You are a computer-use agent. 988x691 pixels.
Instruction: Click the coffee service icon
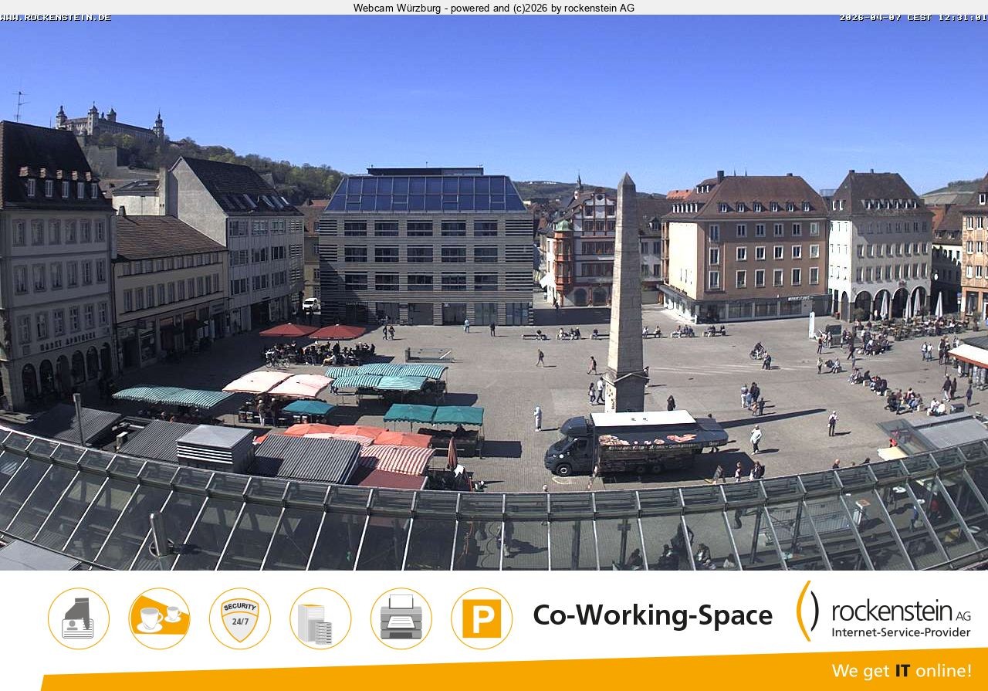click(158, 618)
